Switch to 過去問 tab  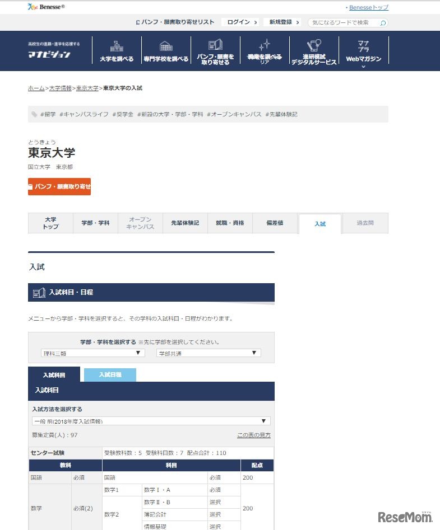click(365, 223)
